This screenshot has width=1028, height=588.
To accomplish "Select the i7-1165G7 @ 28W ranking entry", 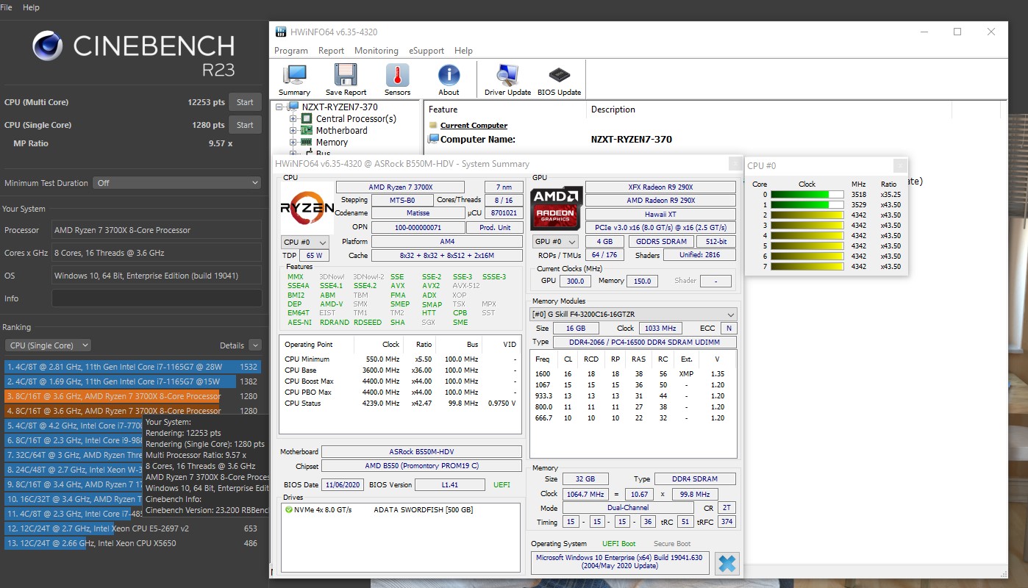I will (x=132, y=367).
